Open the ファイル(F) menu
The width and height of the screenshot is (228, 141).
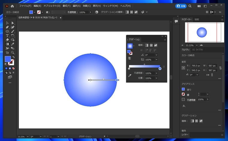(x=25, y=6)
